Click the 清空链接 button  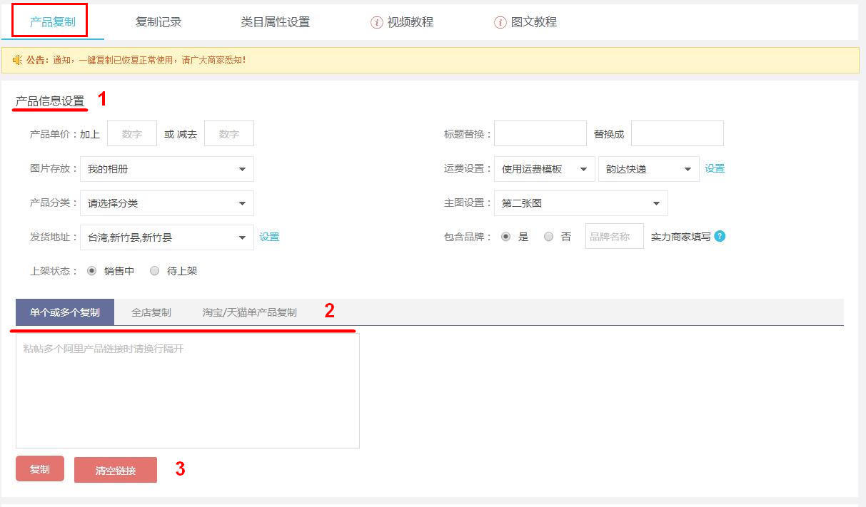coord(116,470)
